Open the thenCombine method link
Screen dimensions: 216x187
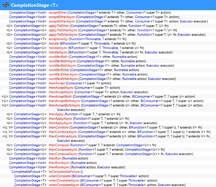point(59,128)
